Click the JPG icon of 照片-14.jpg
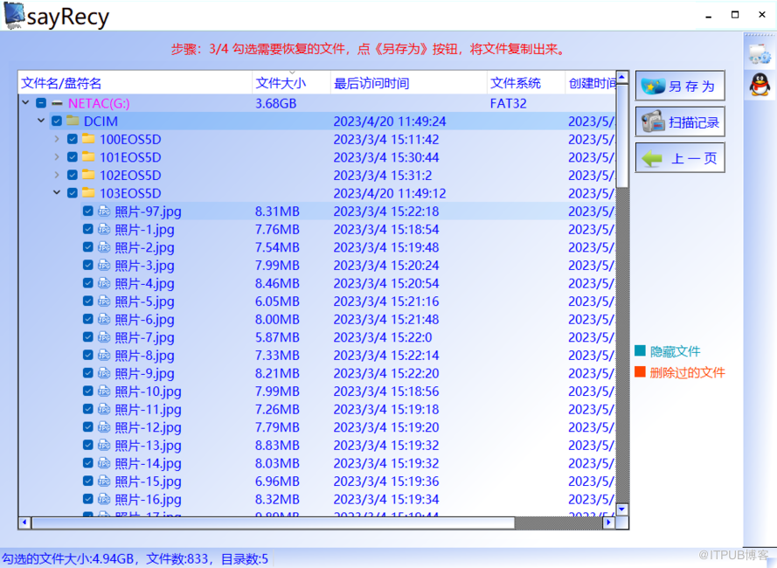 coord(104,463)
